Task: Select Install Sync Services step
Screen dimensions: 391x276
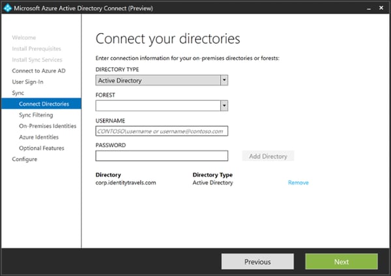Action: pyautogui.click(x=37, y=59)
